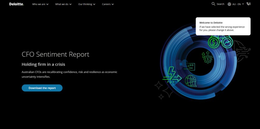Expand the Careers chevron

(x=112, y=4)
